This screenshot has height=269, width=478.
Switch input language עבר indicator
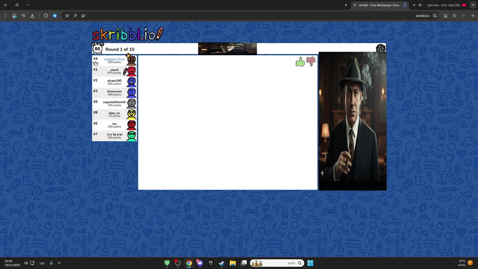[41, 263]
